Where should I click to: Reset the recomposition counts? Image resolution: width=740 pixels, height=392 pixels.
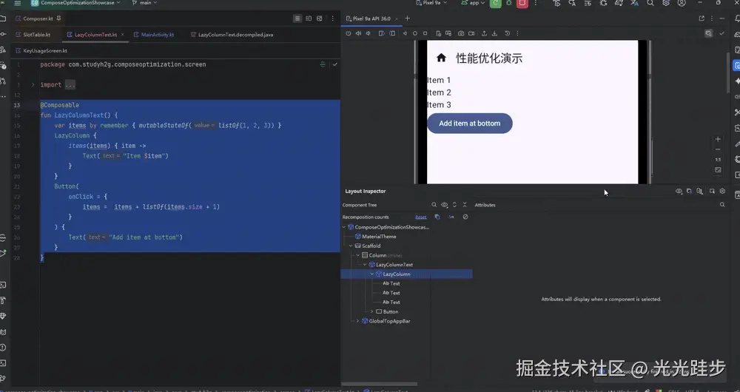(420, 217)
